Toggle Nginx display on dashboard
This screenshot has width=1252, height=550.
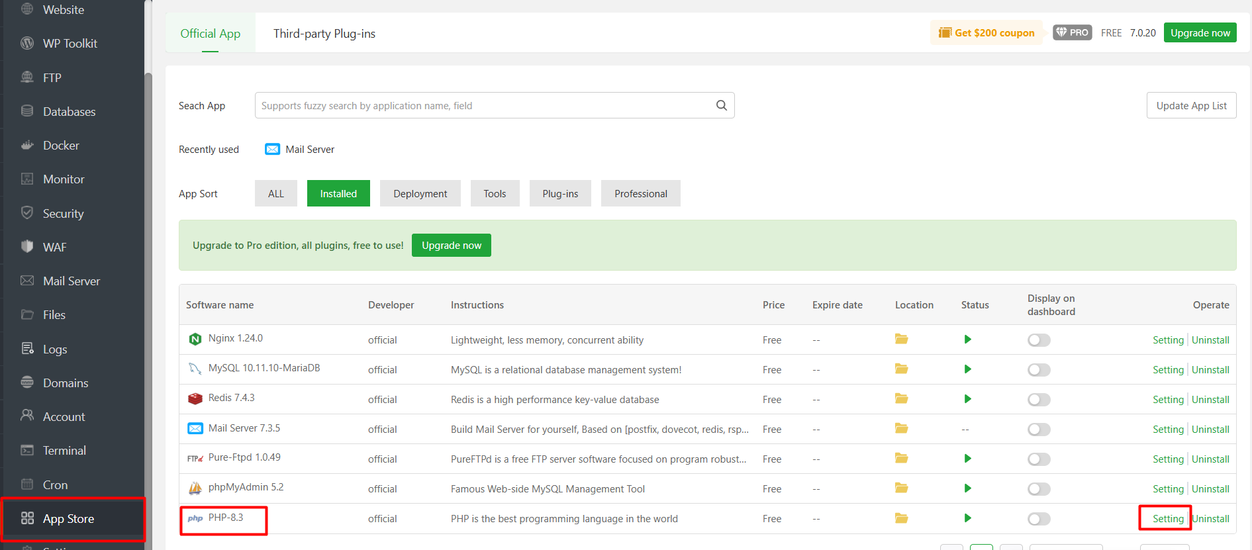1039,340
